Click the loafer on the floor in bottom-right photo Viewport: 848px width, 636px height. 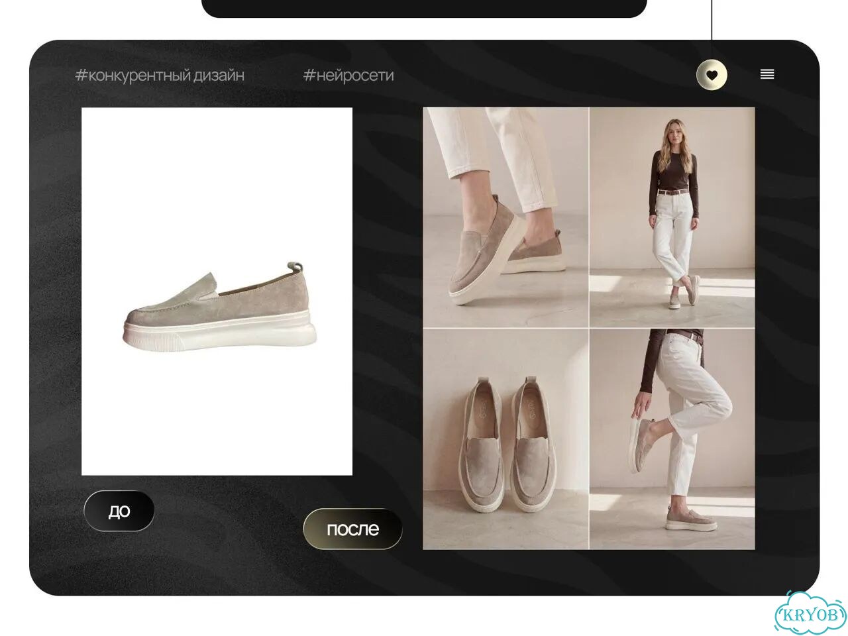[692, 520]
